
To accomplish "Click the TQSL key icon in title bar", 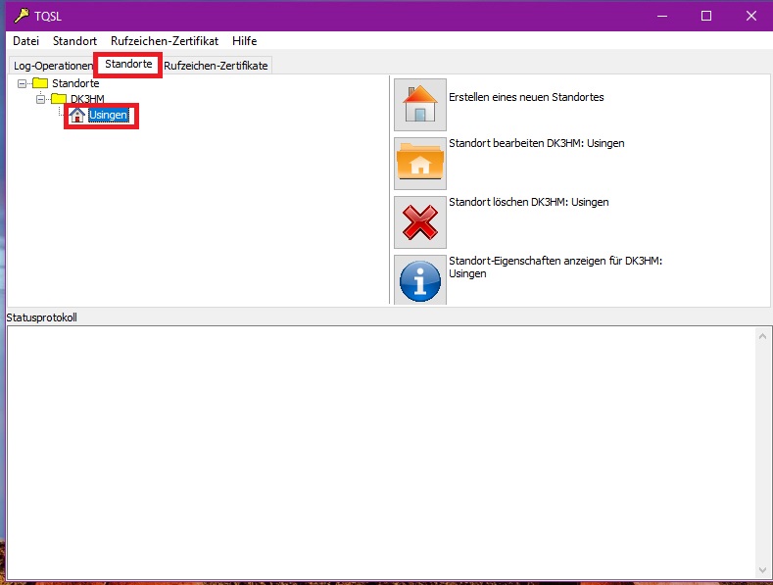I will tap(22, 16).
